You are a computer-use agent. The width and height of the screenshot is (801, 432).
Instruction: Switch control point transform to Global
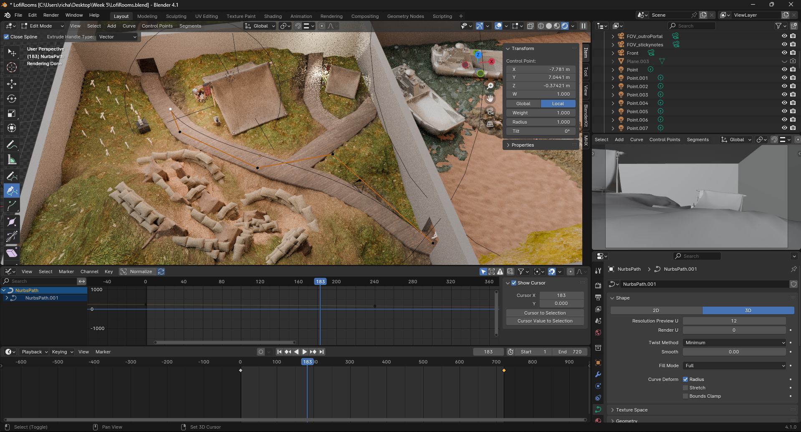point(523,104)
